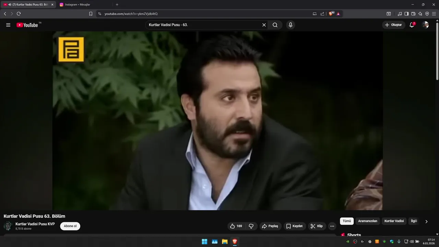View site information icon in address bar
439x247 pixels.
(x=100, y=14)
